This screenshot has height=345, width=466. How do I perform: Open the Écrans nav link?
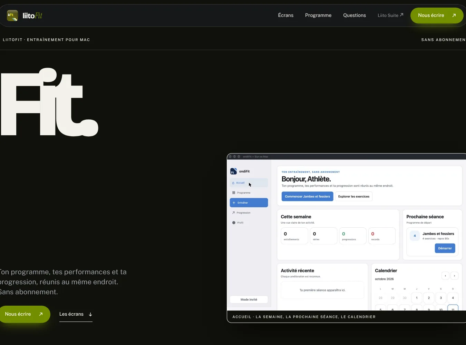pyautogui.click(x=286, y=16)
